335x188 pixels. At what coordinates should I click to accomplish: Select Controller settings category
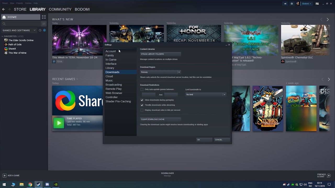click(111, 97)
